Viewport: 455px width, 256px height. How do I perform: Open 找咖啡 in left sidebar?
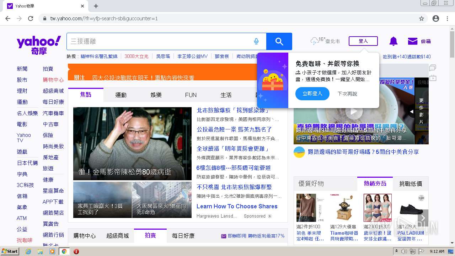coord(25,240)
